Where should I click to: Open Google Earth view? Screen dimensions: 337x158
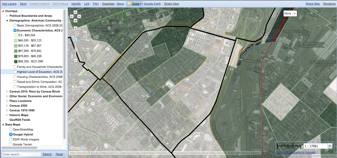[152, 4]
